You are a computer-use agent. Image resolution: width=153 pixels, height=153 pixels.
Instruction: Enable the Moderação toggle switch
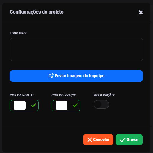point(101,104)
